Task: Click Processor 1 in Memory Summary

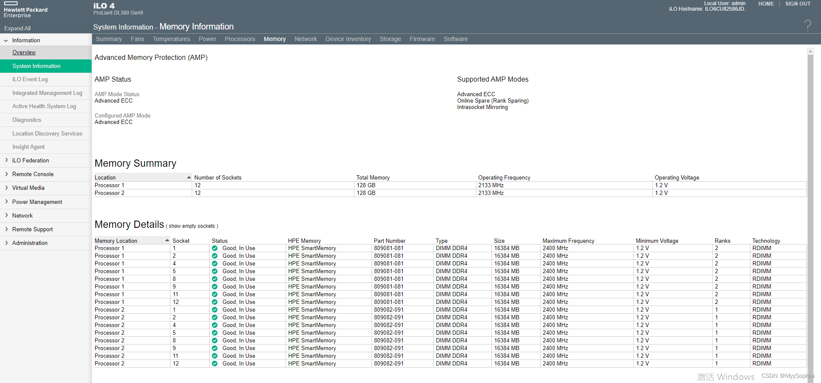Action: coord(109,186)
